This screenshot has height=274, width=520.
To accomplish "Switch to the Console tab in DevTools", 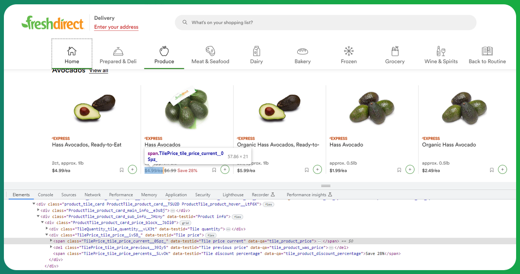I will [45, 195].
